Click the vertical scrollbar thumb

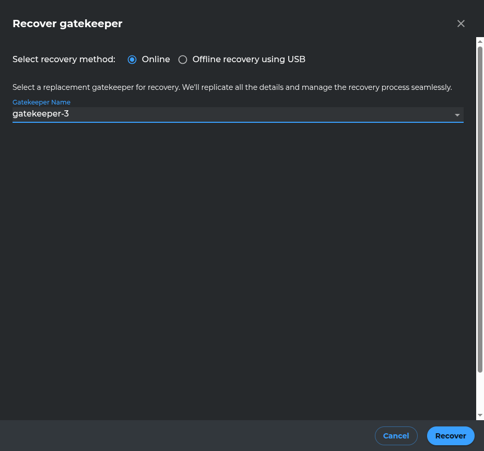click(480, 209)
